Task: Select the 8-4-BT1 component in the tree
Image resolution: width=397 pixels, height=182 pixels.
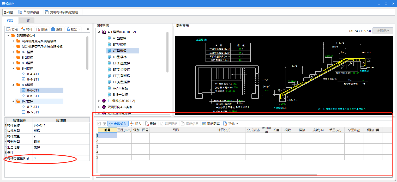Action: click(33, 79)
